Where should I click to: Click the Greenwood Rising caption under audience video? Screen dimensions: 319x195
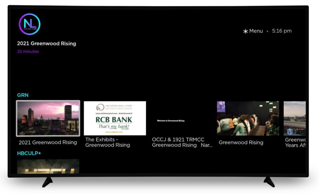coord(241,142)
